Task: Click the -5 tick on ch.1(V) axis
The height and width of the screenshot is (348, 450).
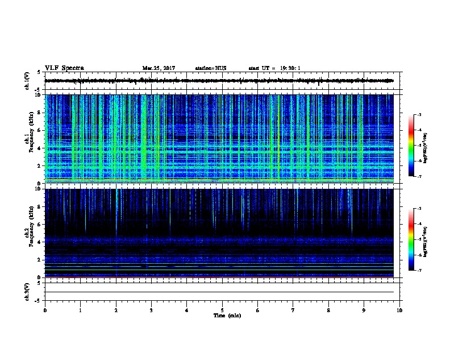Action: click(39, 90)
